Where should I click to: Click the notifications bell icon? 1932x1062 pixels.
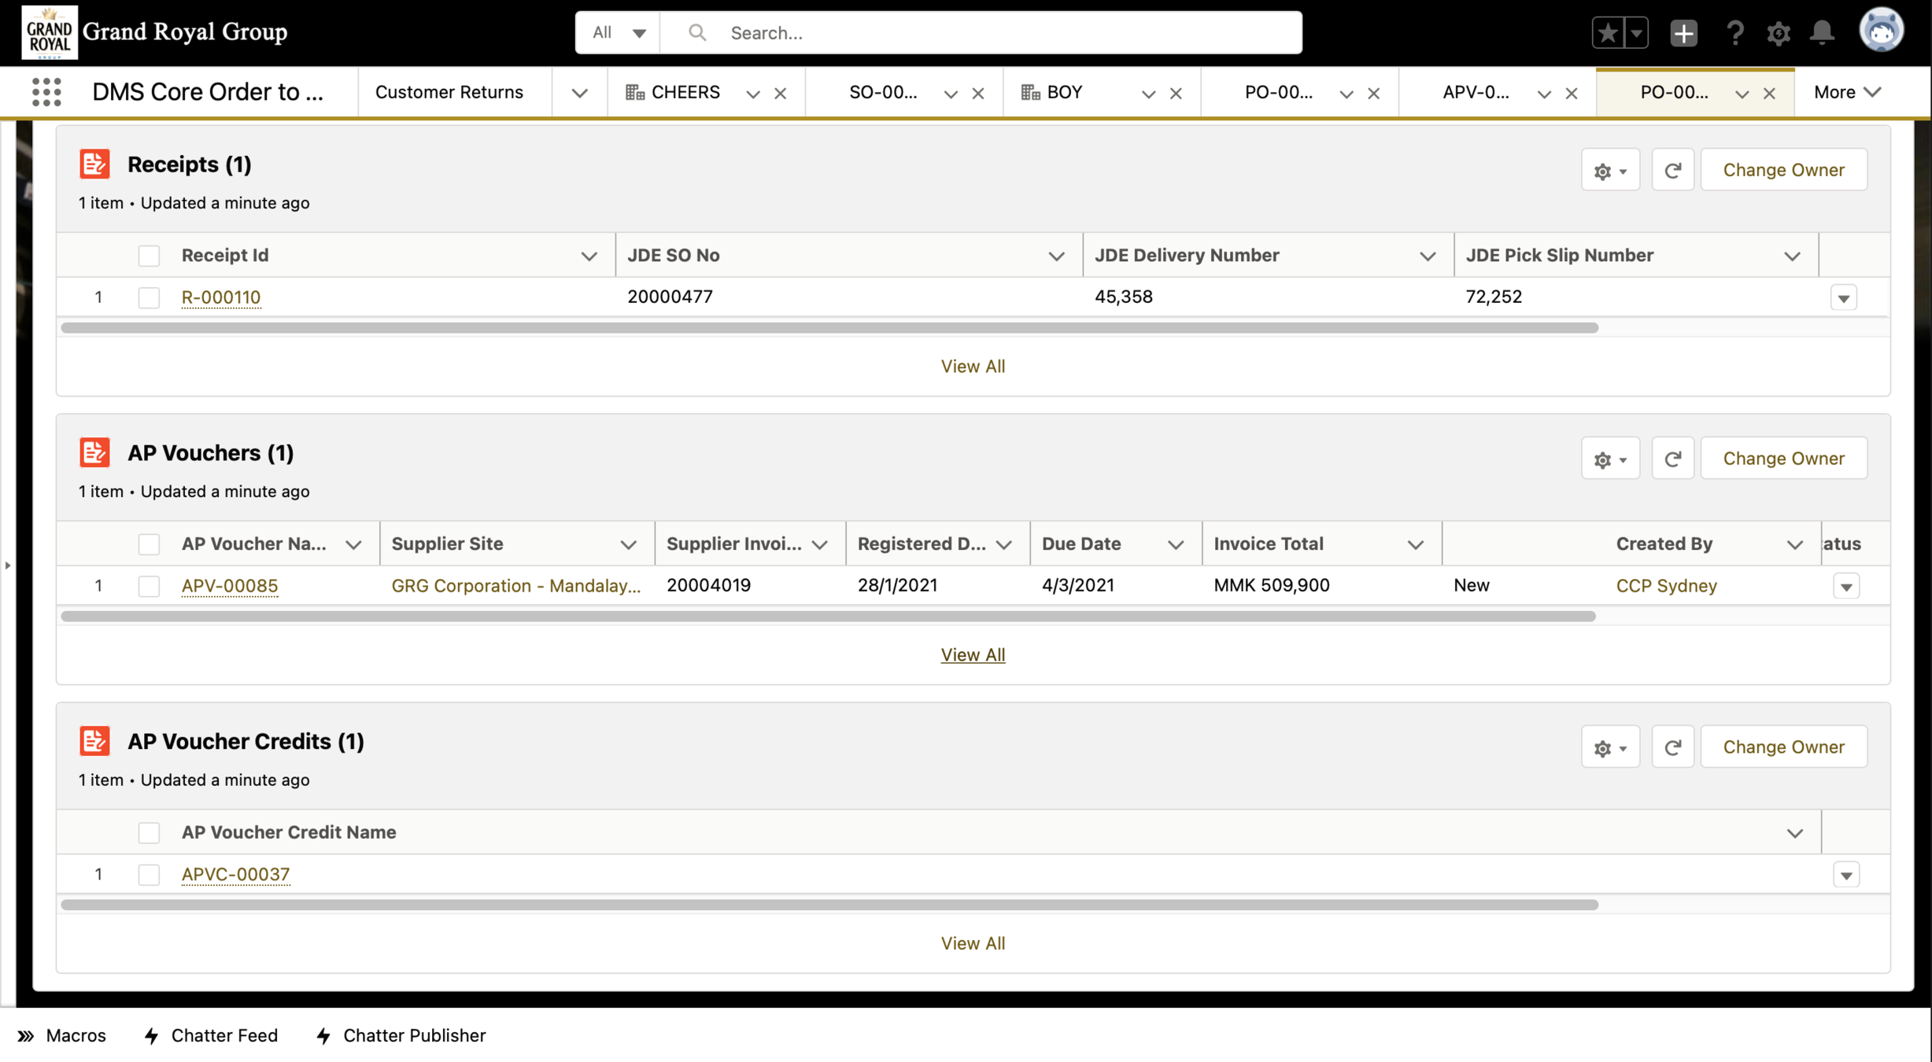tap(1822, 32)
